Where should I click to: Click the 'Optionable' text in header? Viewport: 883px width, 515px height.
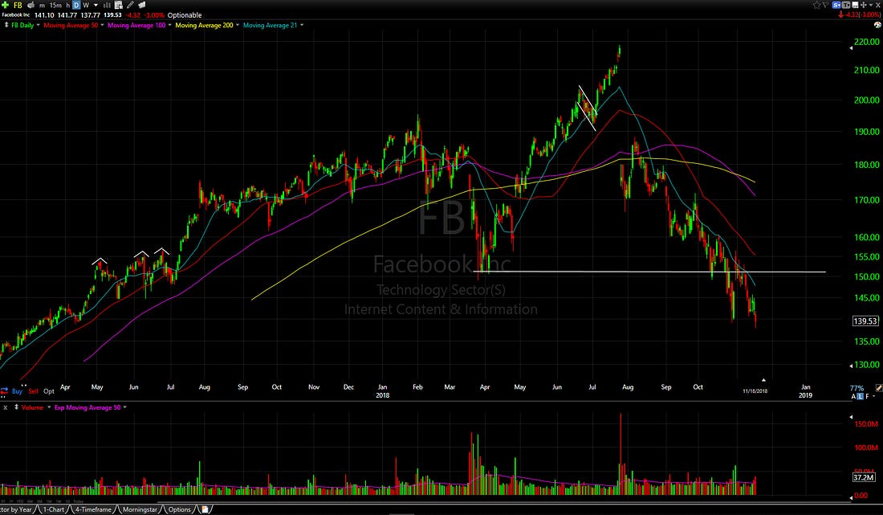click(184, 15)
